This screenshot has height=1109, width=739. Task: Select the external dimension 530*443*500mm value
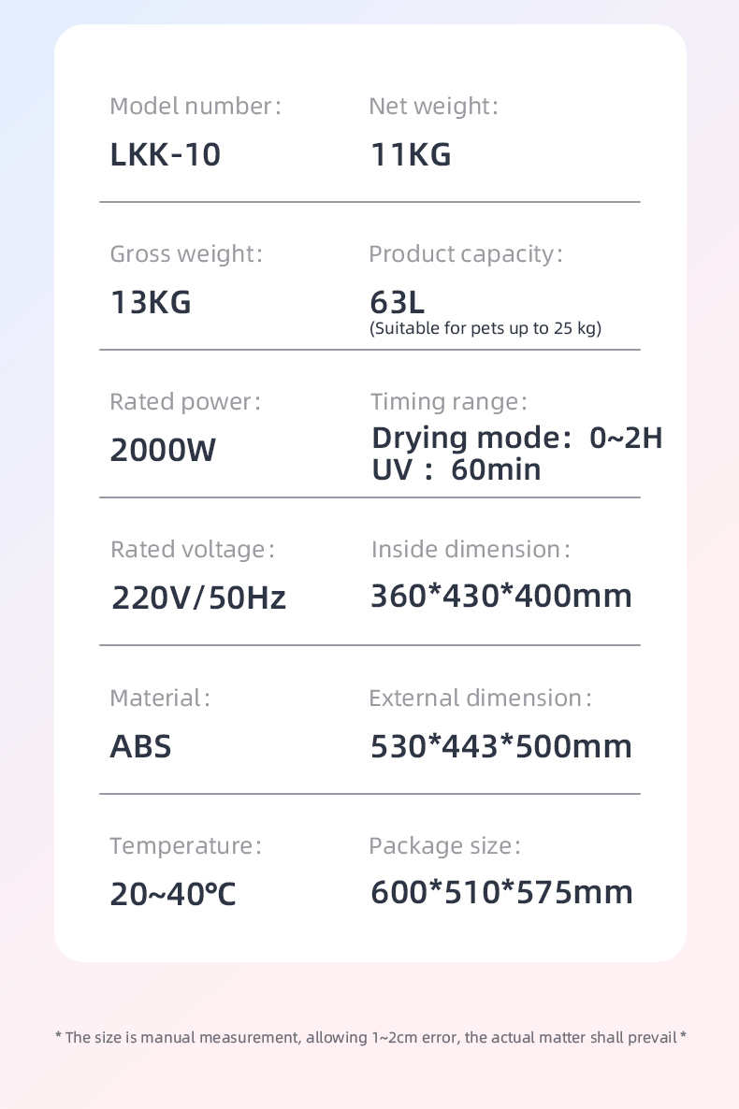click(501, 746)
